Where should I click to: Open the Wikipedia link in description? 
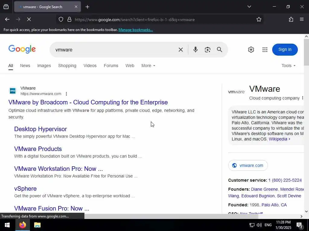[279, 139]
